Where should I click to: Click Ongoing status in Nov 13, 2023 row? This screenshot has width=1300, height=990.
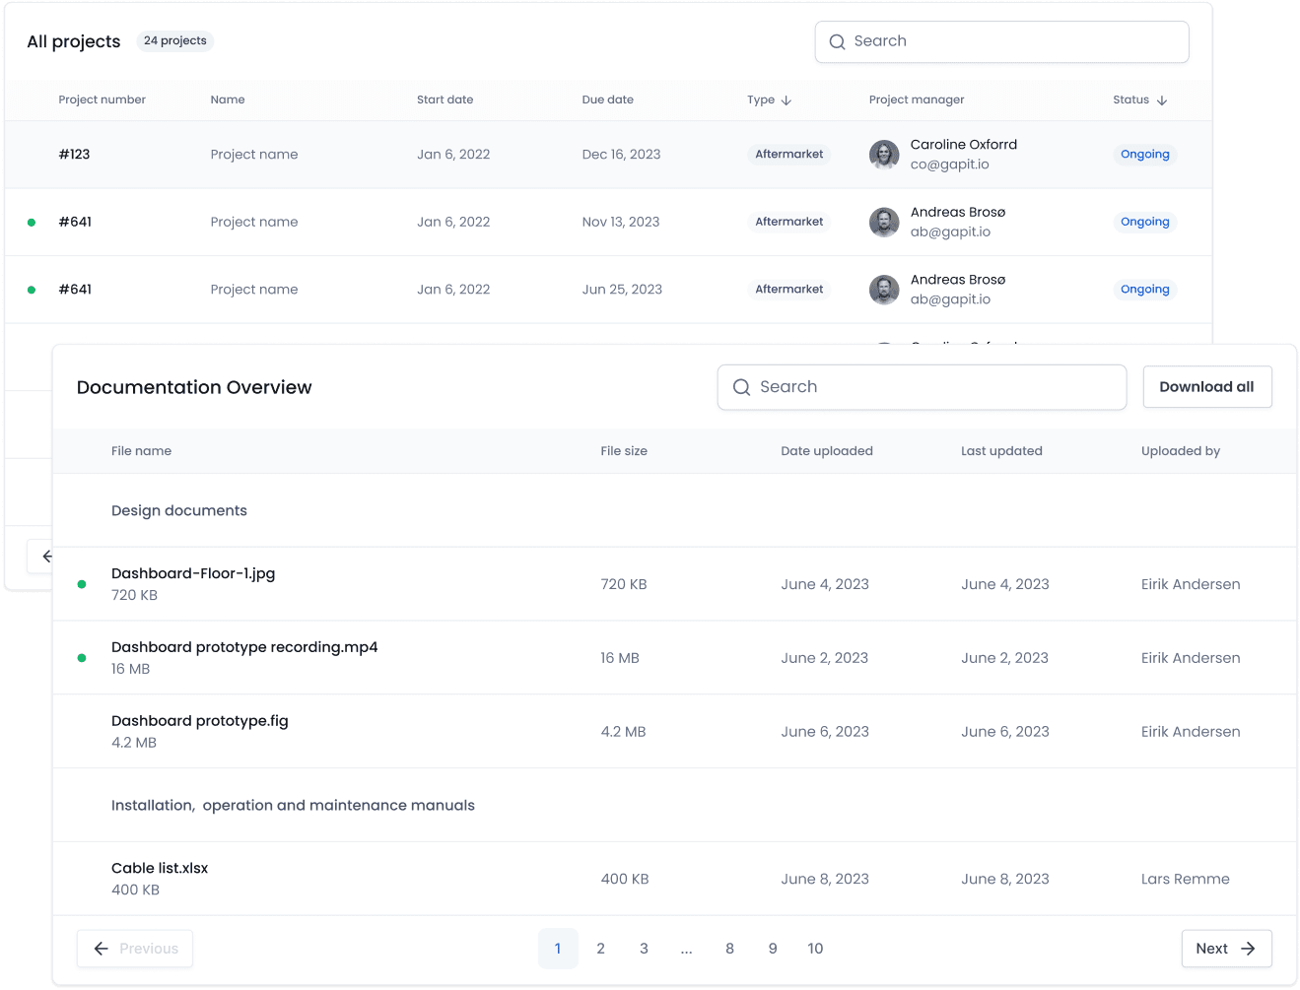pyautogui.click(x=1144, y=223)
